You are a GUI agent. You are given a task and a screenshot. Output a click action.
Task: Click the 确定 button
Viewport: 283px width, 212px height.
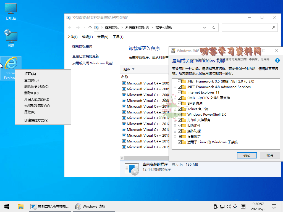click(x=247, y=155)
